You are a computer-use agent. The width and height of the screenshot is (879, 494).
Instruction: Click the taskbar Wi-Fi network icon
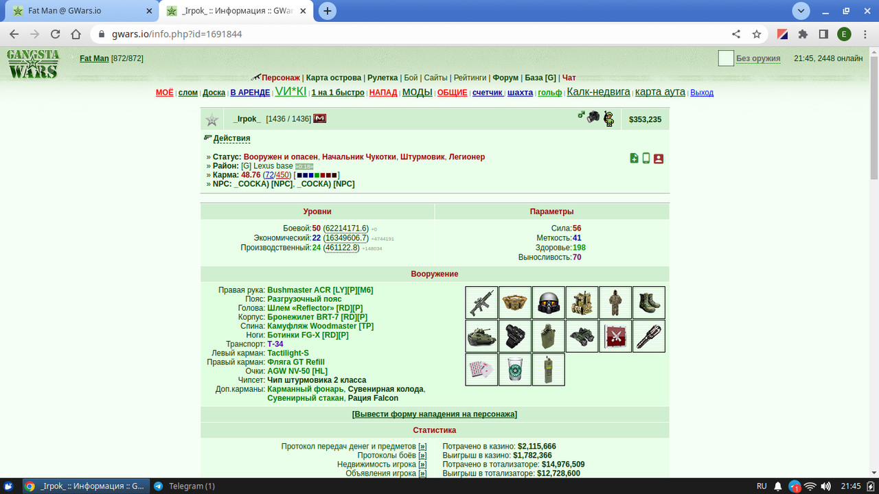[x=810, y=486]
